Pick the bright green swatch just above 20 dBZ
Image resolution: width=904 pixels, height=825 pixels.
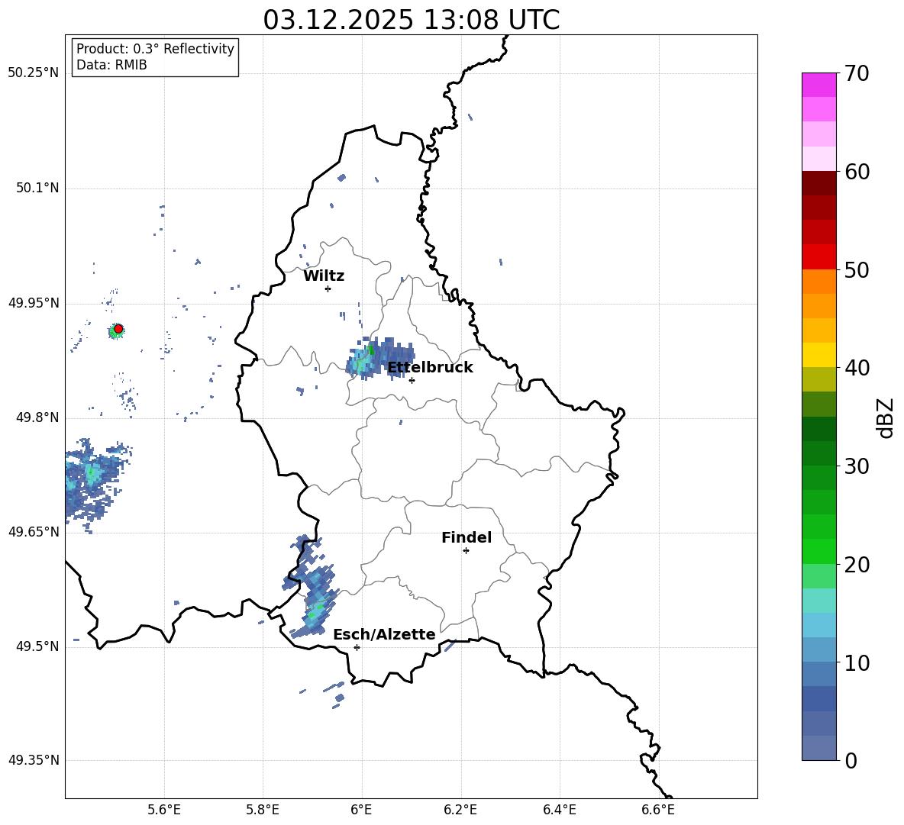(818, 551)
